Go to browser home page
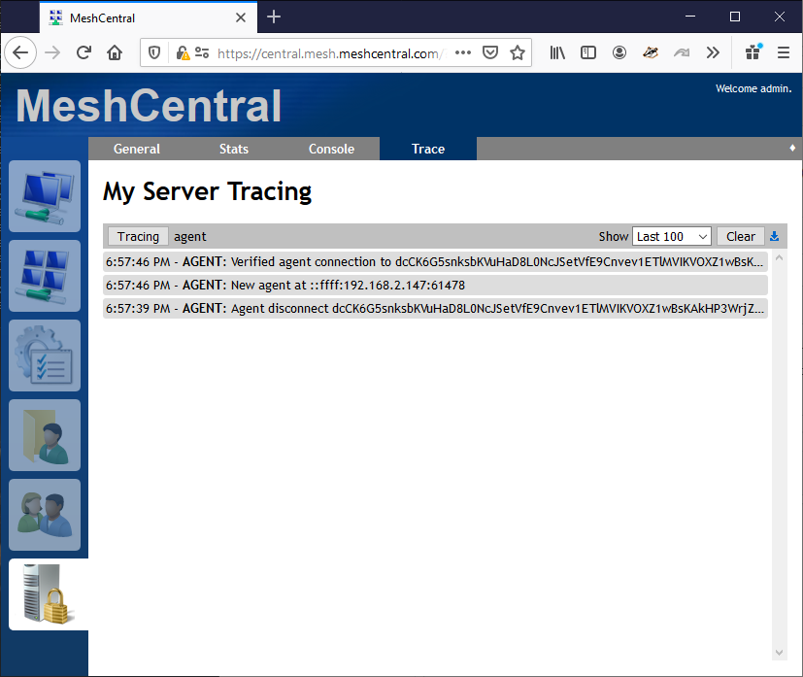 (x=115, y=52)
